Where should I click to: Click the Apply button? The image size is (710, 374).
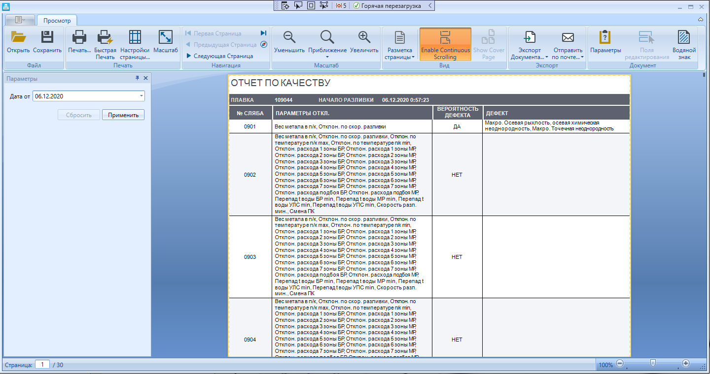pos(123,115)
